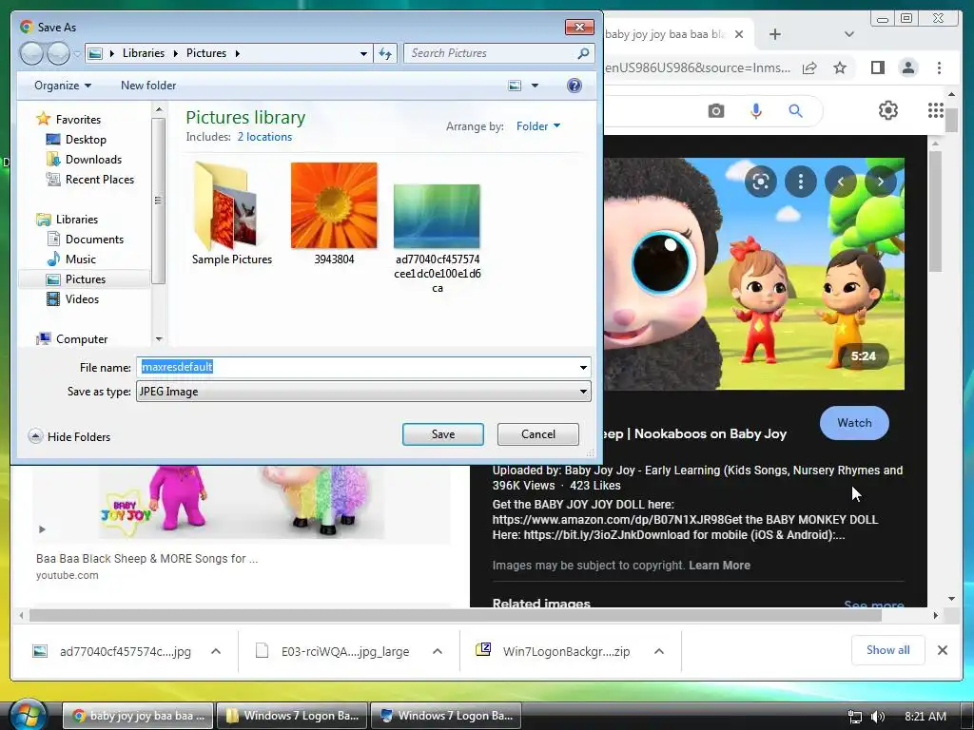Viewport: 974px width, 730px height.
Task: Click the change view icon in Save As toolbar
Action: point(515,86)
